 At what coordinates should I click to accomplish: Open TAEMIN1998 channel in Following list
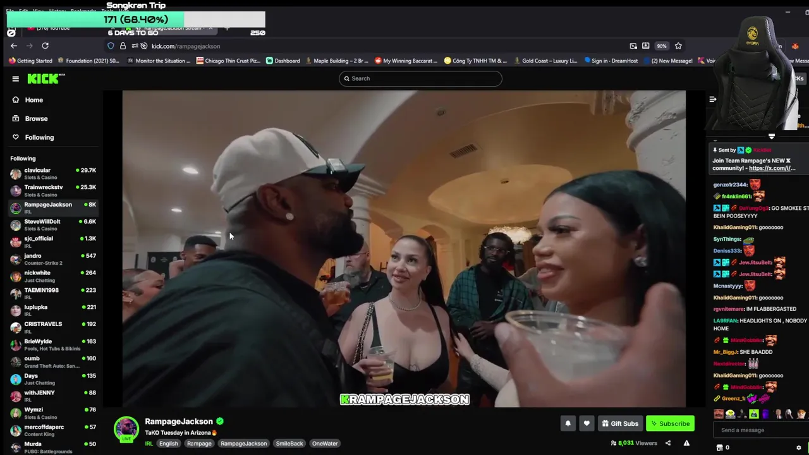53,293
